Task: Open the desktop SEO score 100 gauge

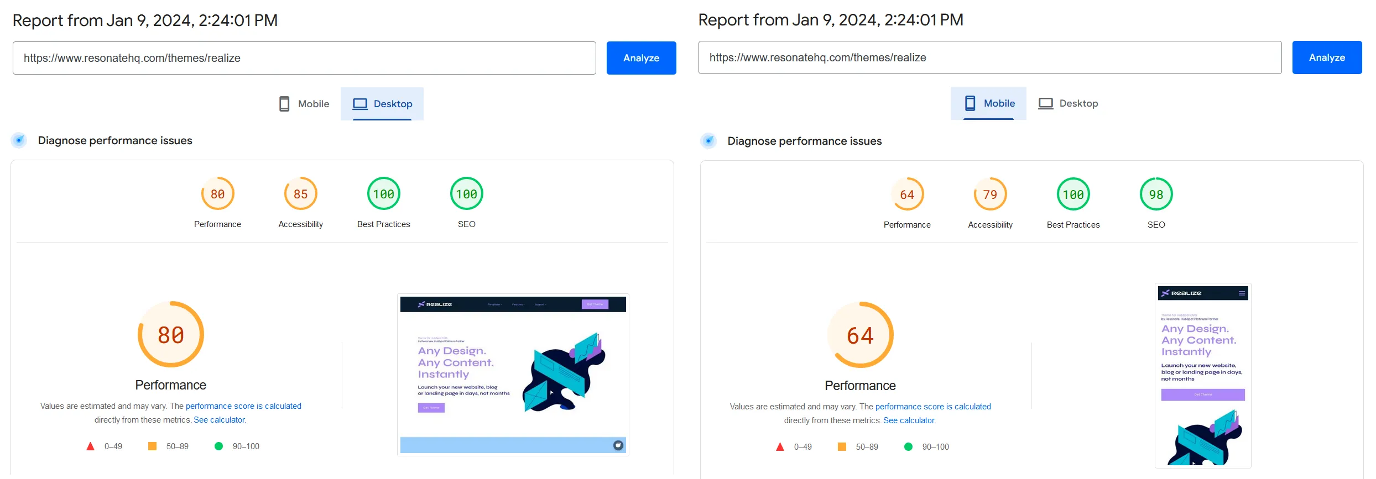Action: 466,194
